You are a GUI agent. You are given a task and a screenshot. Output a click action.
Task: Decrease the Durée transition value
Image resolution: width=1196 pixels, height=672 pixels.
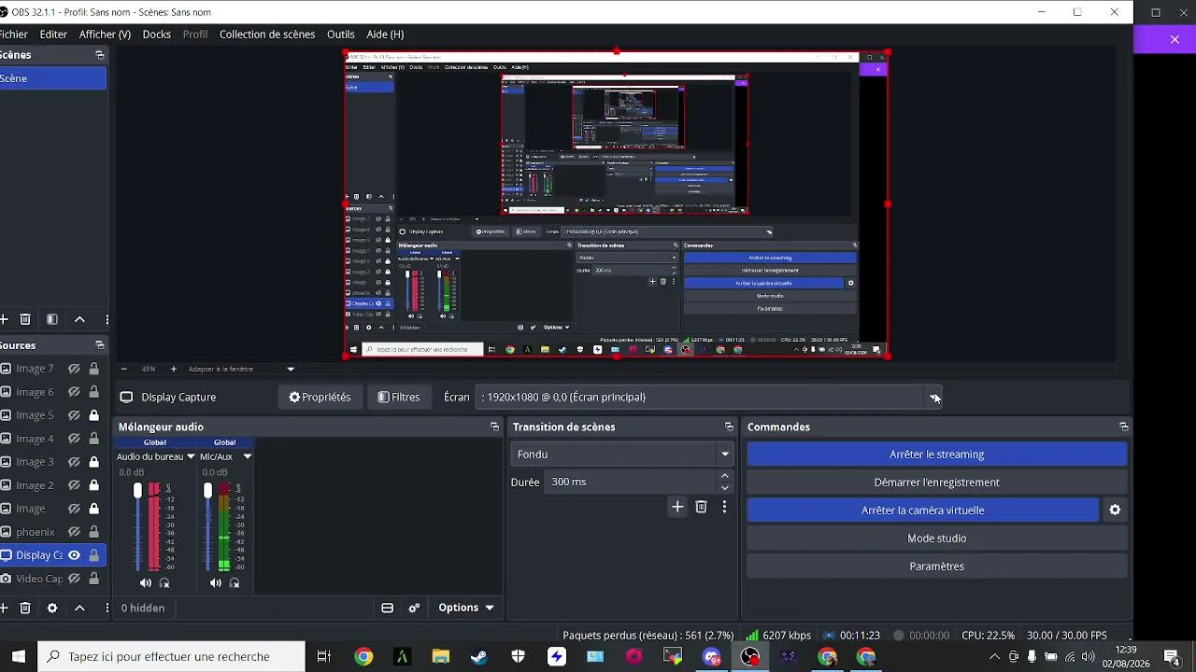724,488
